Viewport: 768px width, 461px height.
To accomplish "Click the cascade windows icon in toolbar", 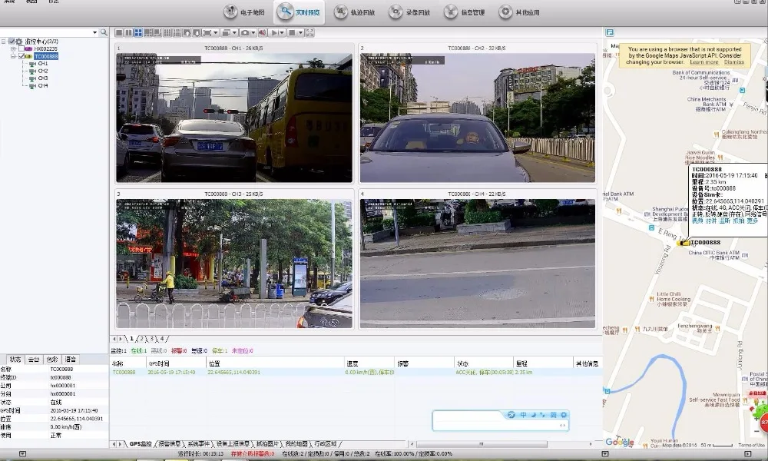I will click(226, 33).
